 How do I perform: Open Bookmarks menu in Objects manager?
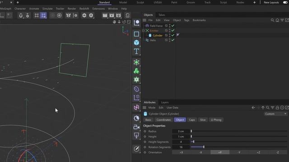point(199,20)
